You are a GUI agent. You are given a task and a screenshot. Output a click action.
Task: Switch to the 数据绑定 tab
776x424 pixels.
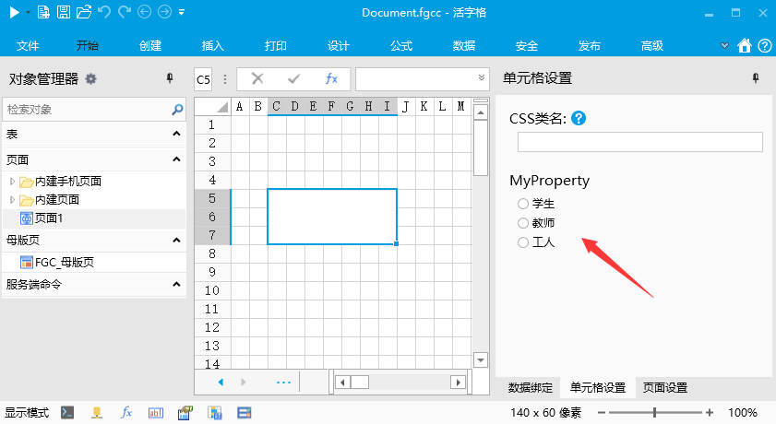(x=530, y=388)
